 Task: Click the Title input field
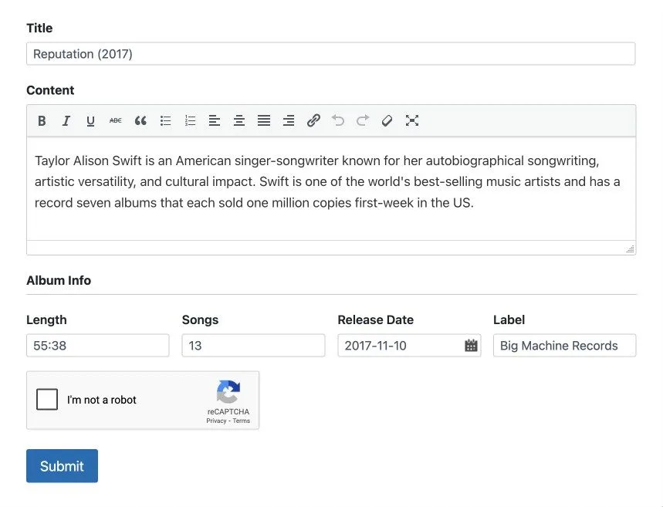(x=330, y=54)
